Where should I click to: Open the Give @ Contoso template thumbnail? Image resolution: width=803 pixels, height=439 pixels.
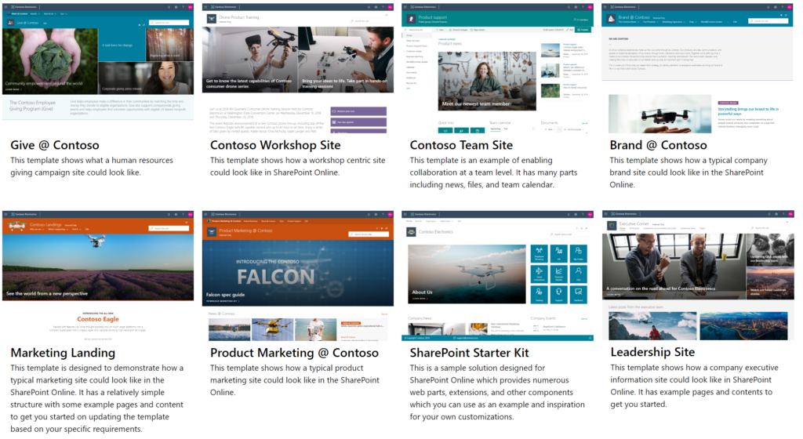97,63
